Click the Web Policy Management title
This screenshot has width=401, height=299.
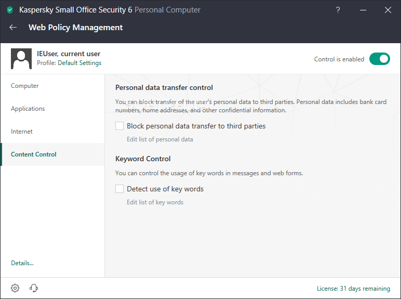pos(75,28)
